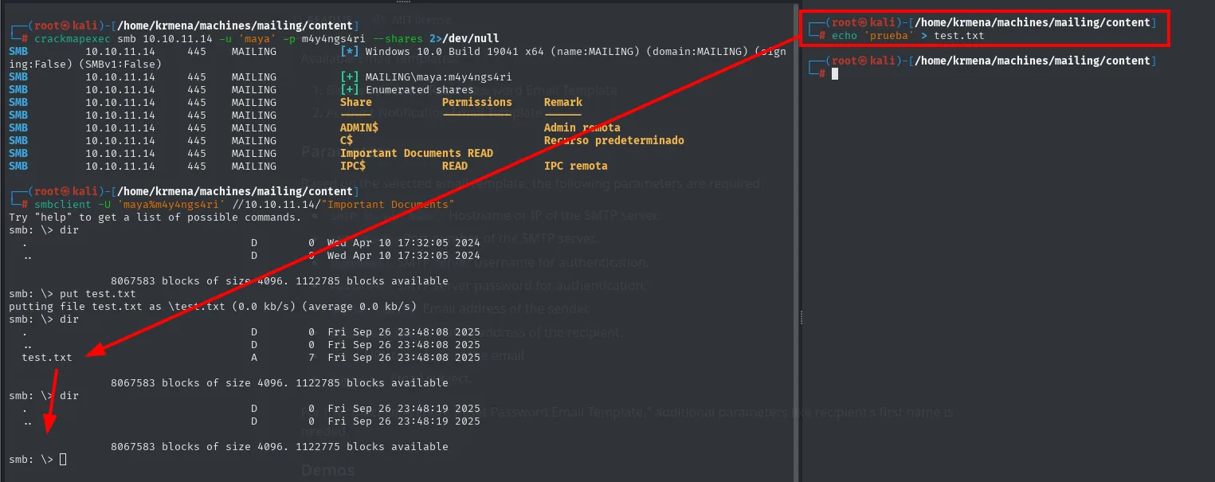Click the 'Recurso predeterminado' remark
1215x482 pixels.
click(613, 140)
